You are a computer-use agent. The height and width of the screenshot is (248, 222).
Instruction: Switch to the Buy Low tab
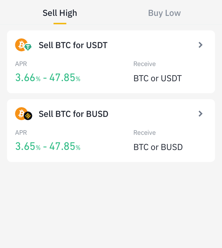pyautogui.click(x=164, y=13)
